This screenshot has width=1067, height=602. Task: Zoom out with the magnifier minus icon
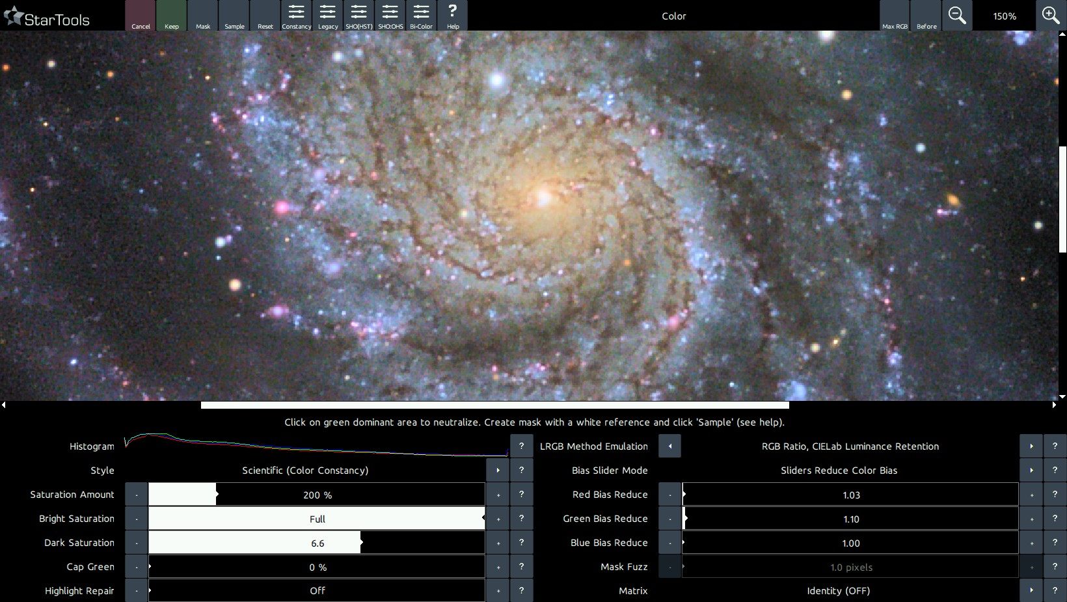[x=956, y=16]
